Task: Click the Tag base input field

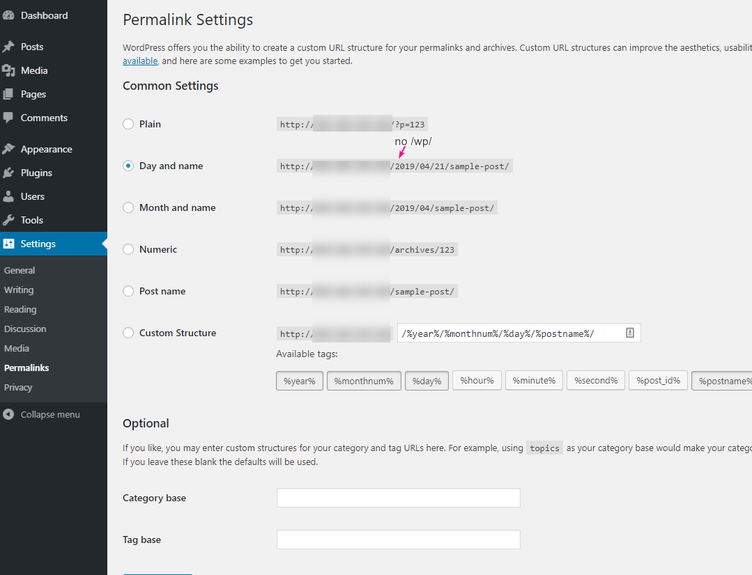Action: tap(399, 539)
